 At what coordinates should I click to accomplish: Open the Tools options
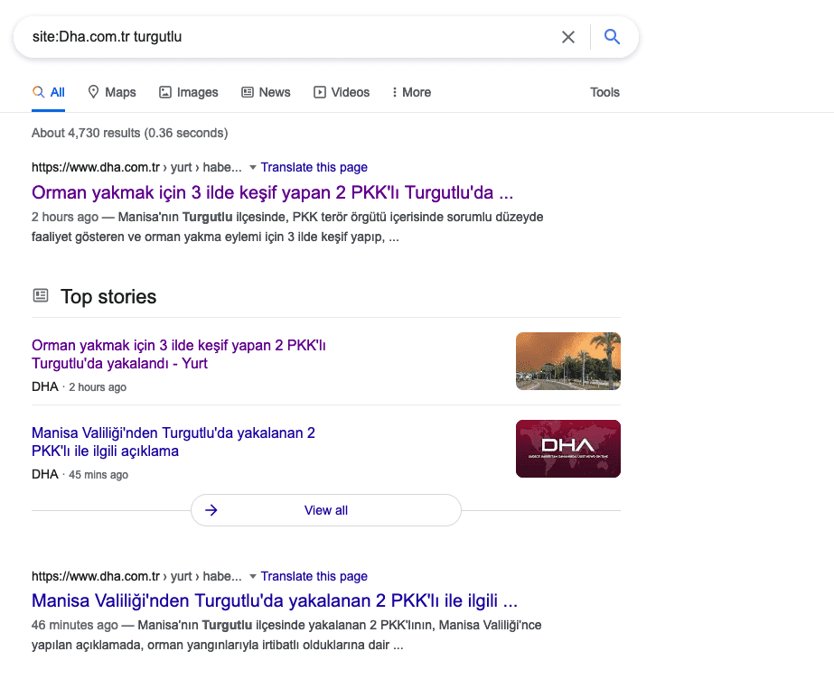[604, 92]
